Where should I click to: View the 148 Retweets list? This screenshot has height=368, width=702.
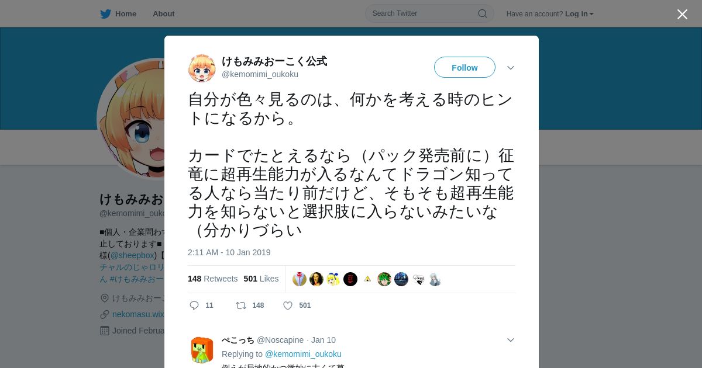212,279
